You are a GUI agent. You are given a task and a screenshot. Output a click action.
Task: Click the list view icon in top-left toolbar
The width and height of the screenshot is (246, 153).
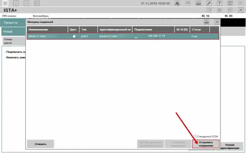(x=37, y=3)
